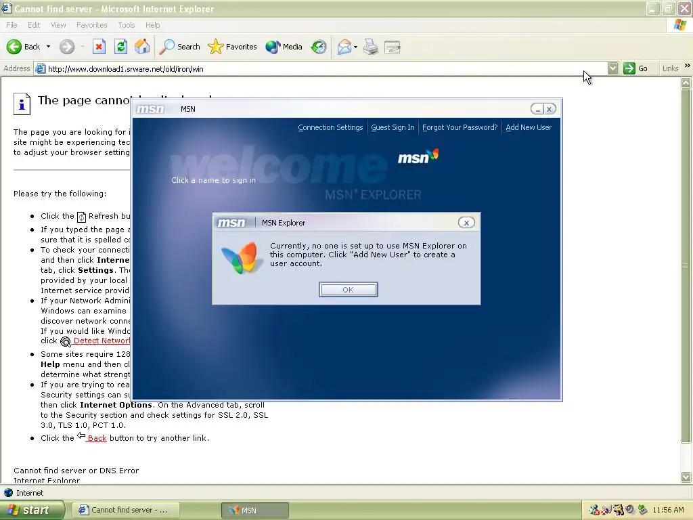Click the Forward arrow button
Screen dimensions: 693x520
point(67,47)
